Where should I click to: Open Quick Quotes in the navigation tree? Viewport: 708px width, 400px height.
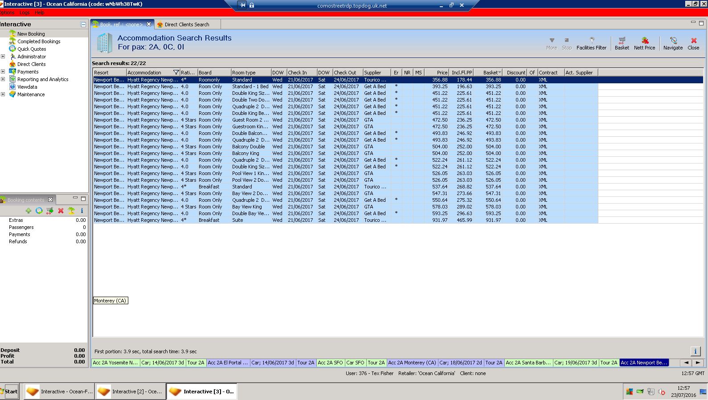(32, 49)
